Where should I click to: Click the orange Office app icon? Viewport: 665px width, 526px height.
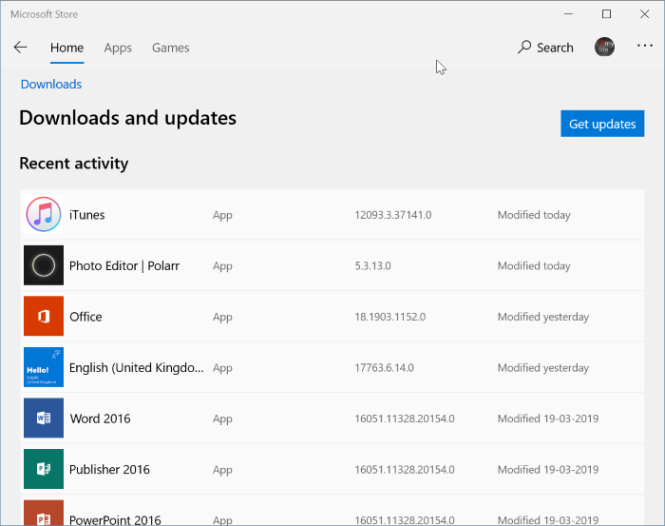44,317
